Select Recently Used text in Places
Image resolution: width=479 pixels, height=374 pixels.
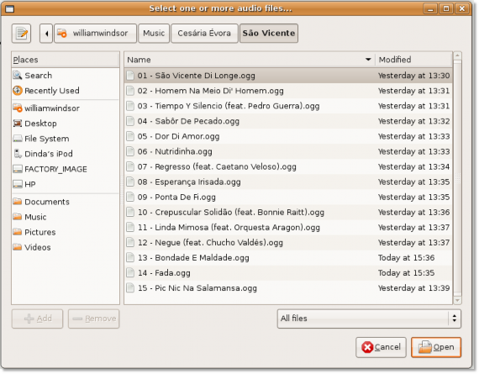point(52,91)
